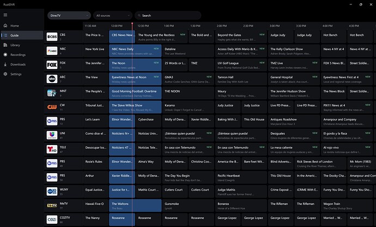376x227 pixels.
Task: Select Tamron Hall program
Action: 241,79
